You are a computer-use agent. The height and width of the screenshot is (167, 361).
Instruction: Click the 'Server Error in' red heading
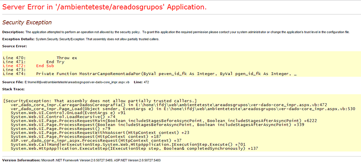click(x=104, y=7)
